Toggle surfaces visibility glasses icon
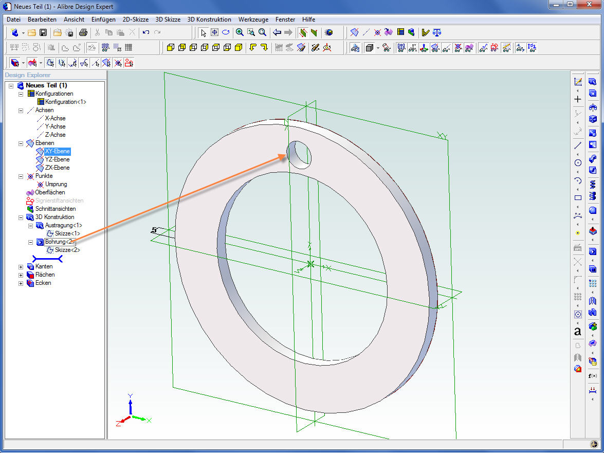The width and height of the screenshot is (604, 453). point(469,48)
